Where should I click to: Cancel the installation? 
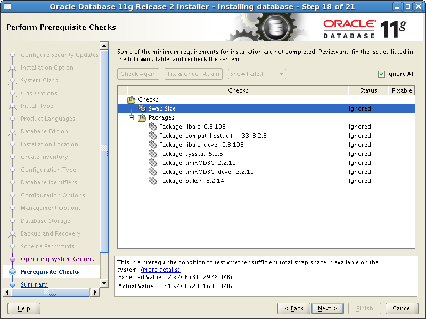[x=402, y=308]
